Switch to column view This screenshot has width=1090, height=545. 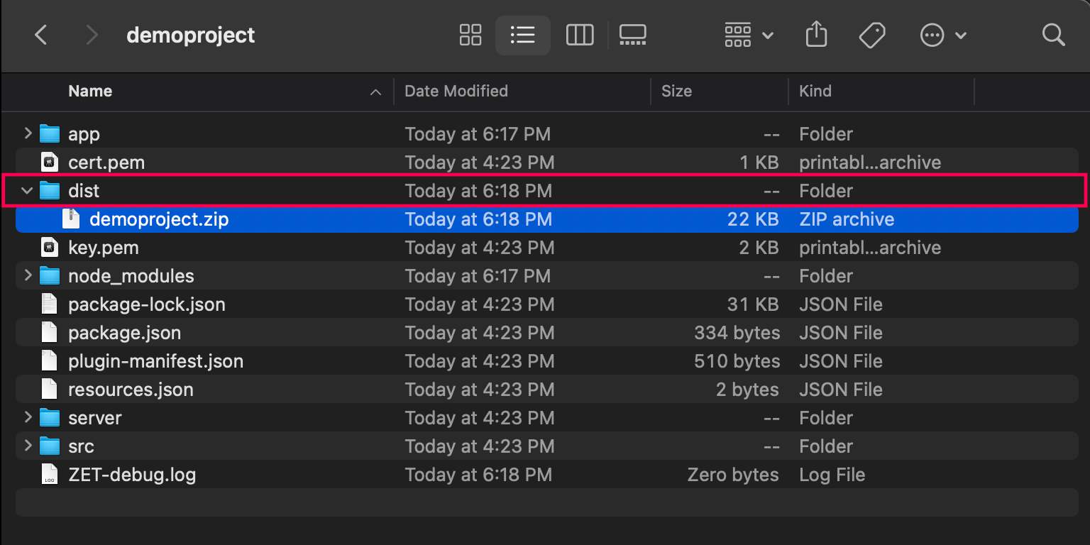coord(579,35)
